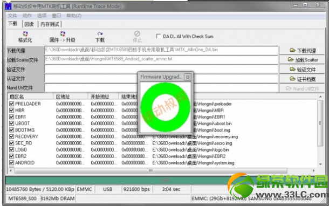The width and height of the screenshot is (329, 206).
Task: Click the folder icon for 验证文件 button
Action: point(292,69)
